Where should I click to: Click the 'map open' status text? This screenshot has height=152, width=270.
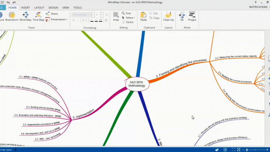[6, 150]
